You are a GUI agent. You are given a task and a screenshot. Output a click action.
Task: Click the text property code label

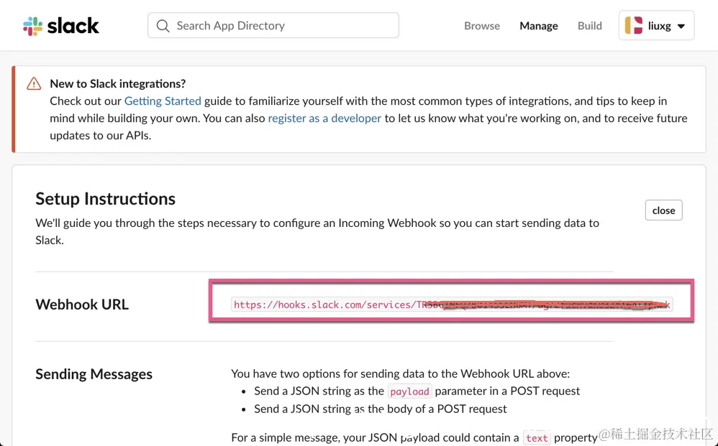(x=537, y=437)
